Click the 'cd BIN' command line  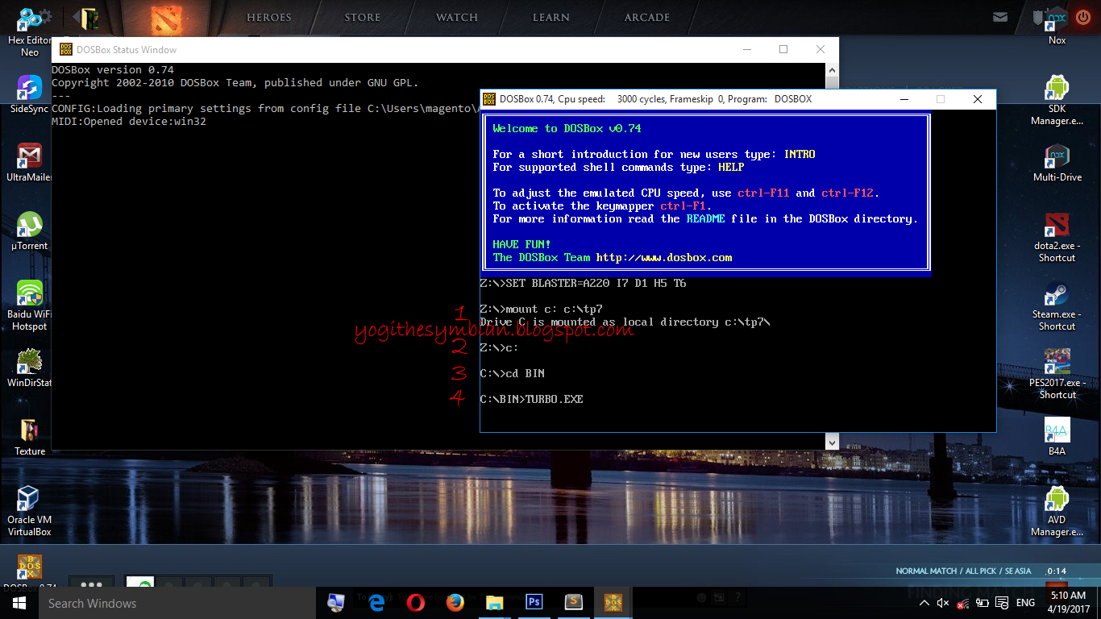coord(513,374)
